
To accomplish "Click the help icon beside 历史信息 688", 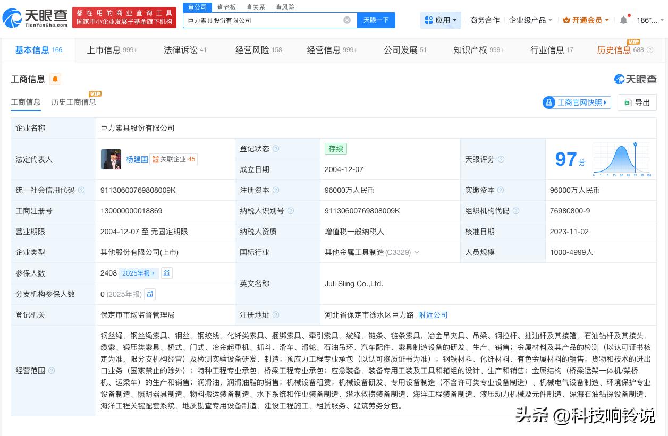I will [x=650, y=50].
